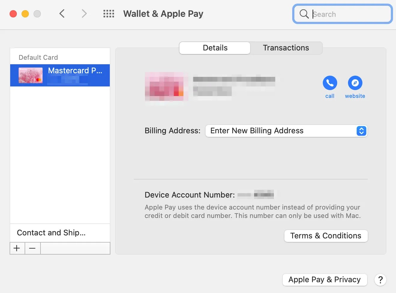Click the Default Card section header
396x293 pixels.
click(38, 57)
